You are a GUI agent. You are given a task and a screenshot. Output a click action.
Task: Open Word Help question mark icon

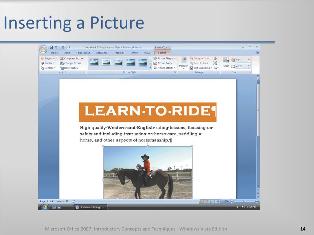258,53
